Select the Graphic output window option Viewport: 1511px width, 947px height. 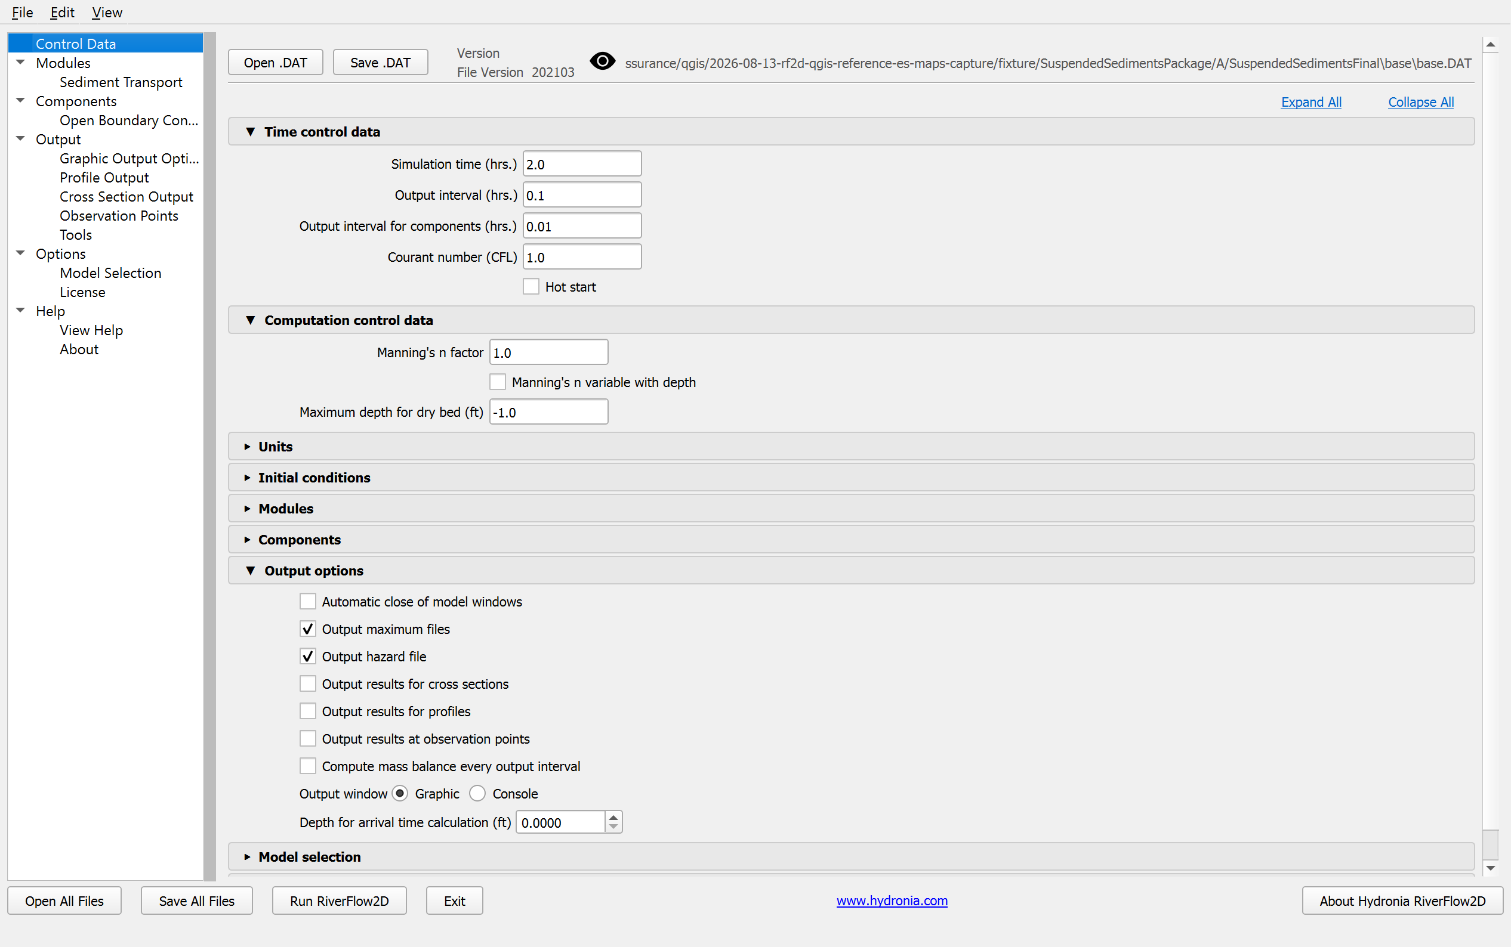[x=400, y=794]
